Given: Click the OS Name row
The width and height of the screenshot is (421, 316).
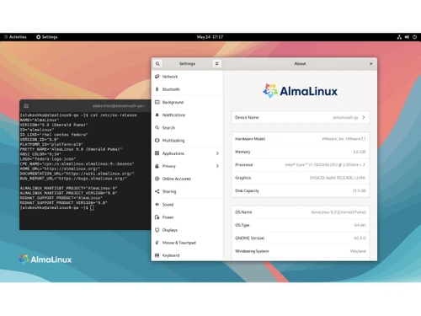Looking at the screenshot, I should [301, 212].
